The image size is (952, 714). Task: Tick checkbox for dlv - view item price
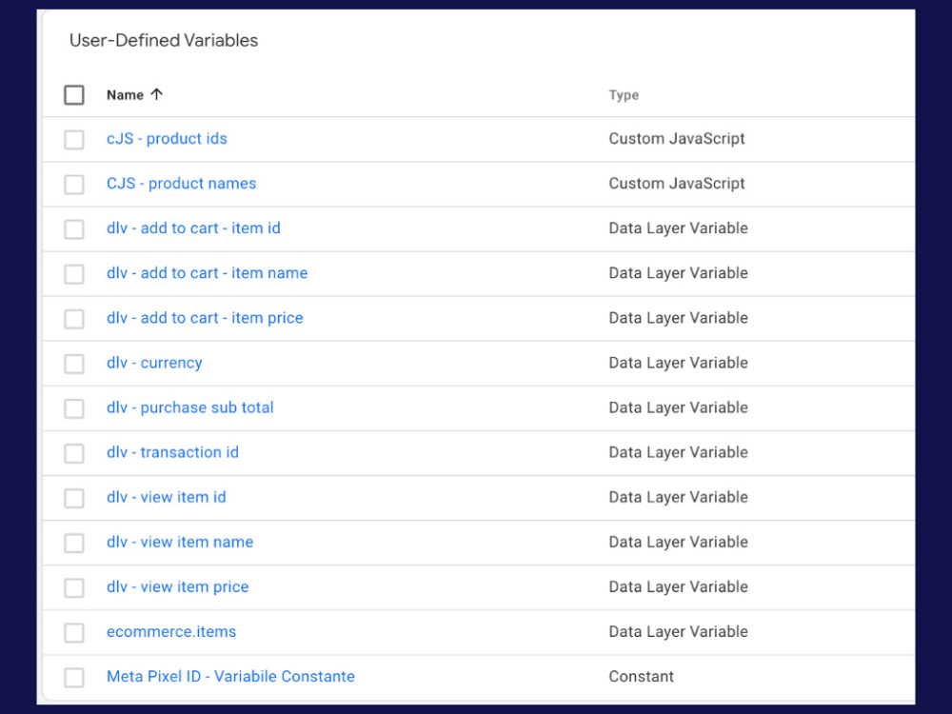tap(74, 587)
